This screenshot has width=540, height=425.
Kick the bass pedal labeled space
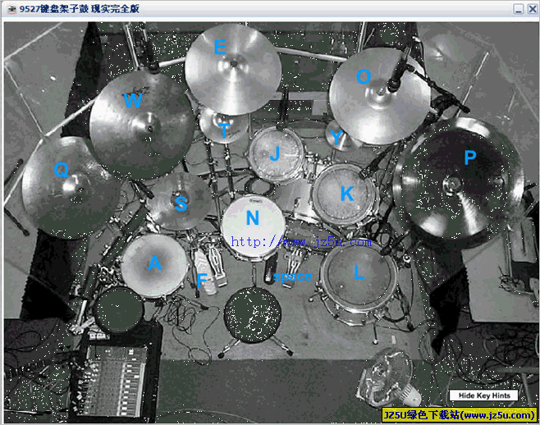point(293,267)
